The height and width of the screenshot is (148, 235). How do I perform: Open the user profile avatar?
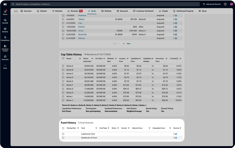231,4
